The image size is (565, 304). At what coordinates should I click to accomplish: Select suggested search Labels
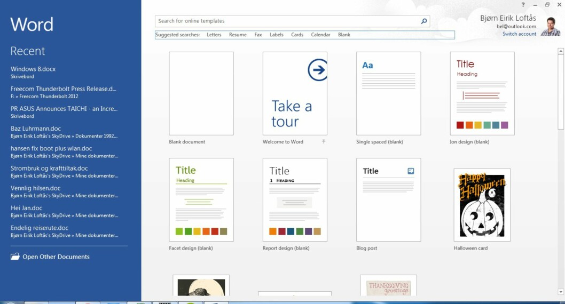coord(277,35)
